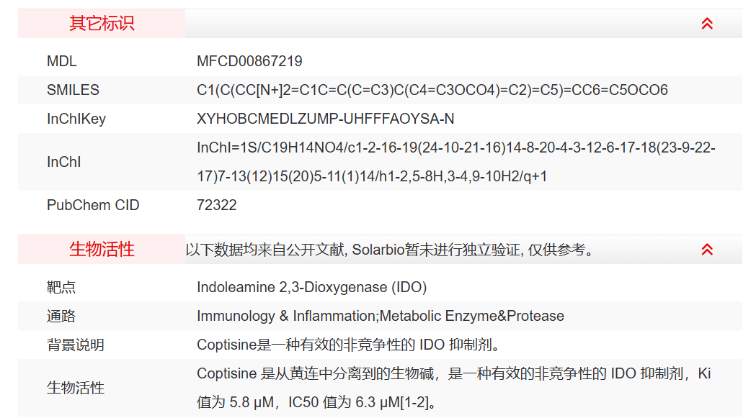Click the PubChem CID row label
The height and width of the screenshot is (418, 756).
tap(93, 205)
